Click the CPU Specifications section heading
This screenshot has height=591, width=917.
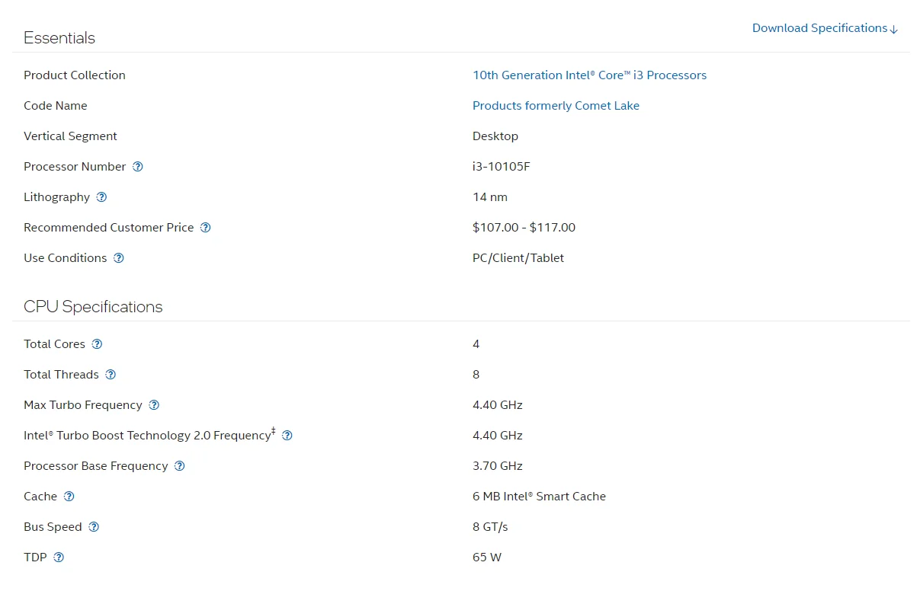[x=93, y=307]
